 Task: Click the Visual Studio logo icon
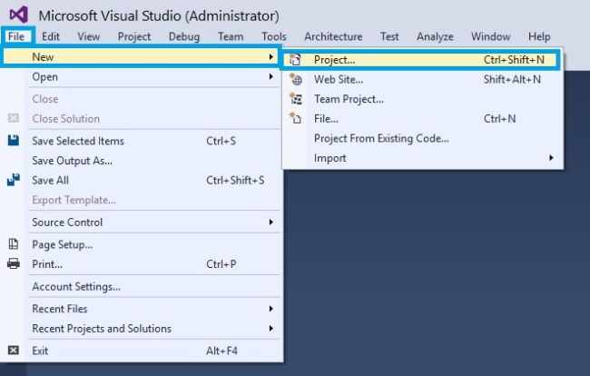(18, 15)
